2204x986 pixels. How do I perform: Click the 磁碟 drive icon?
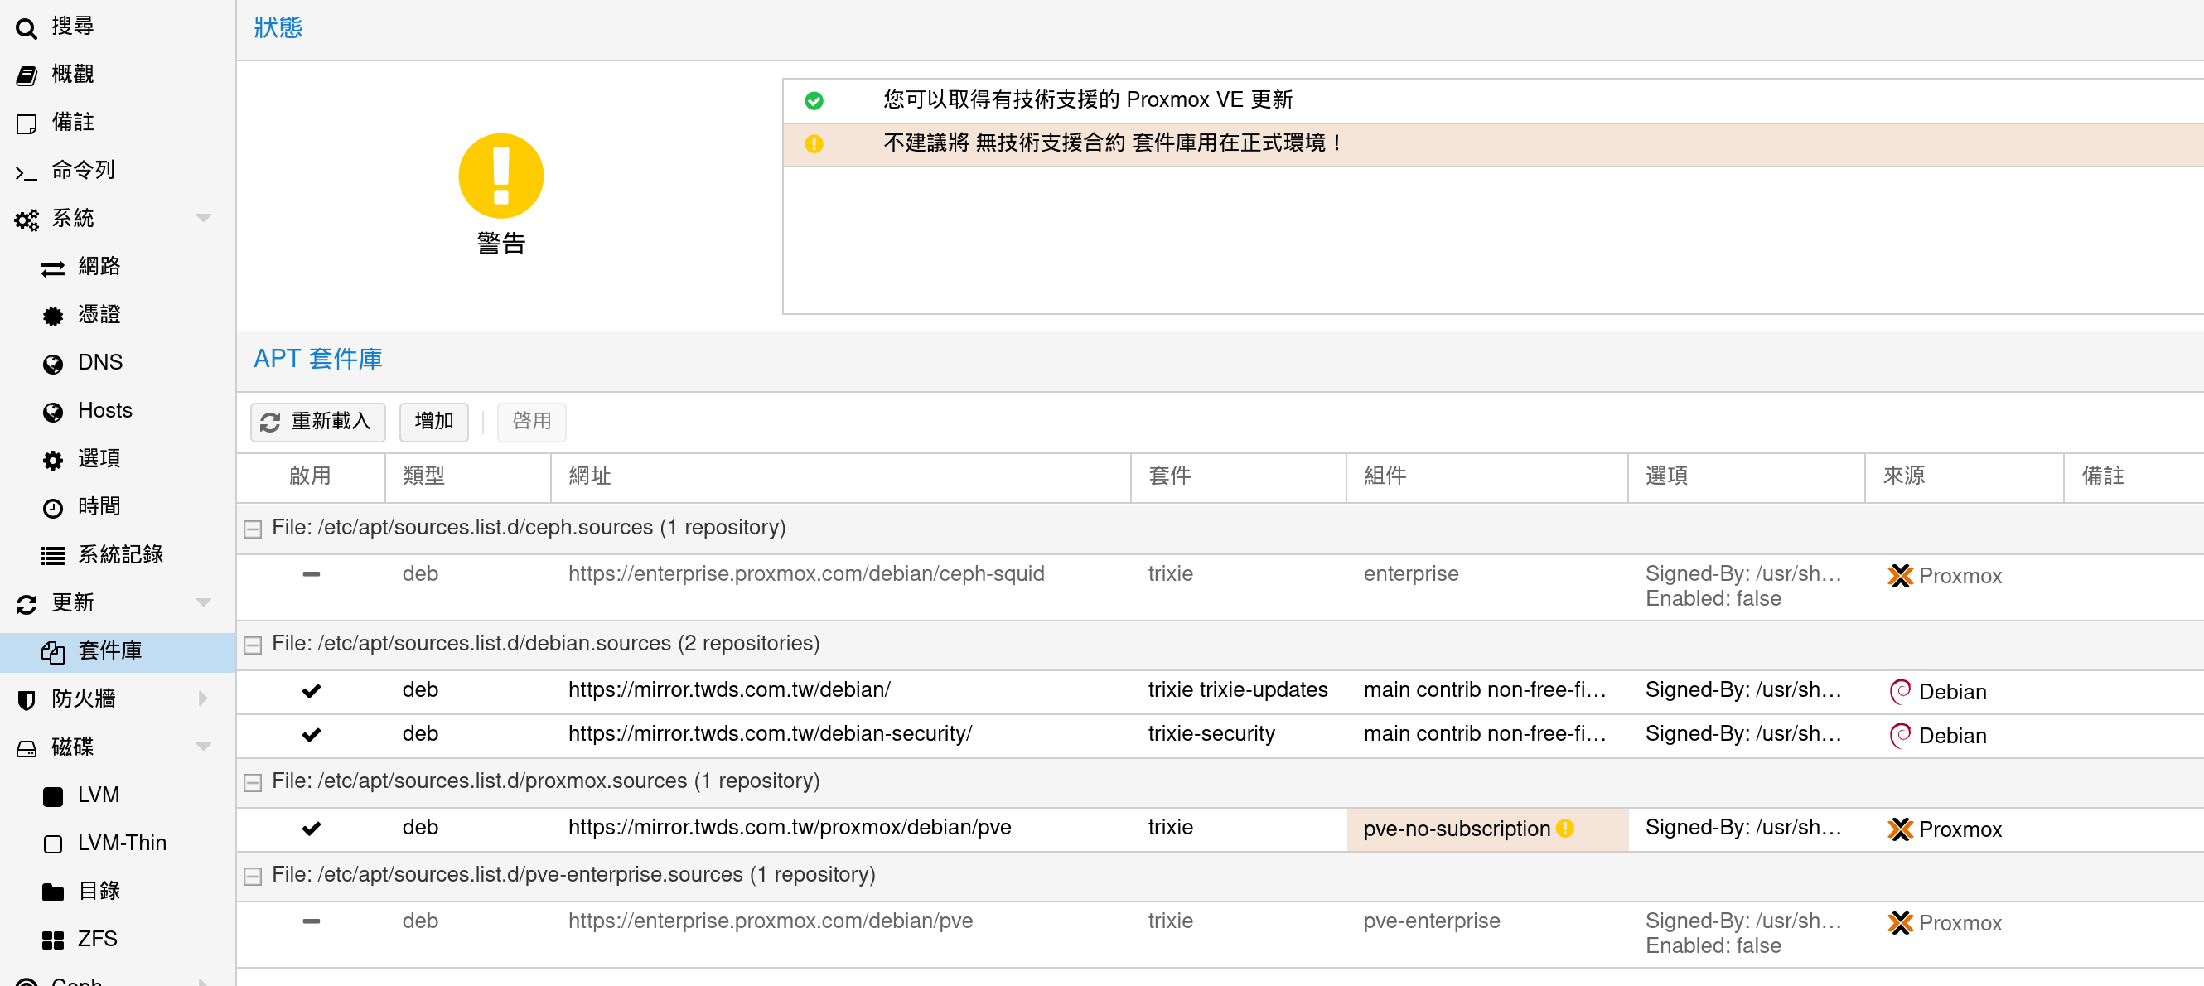(x=27, y=749)
